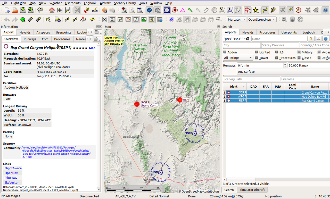
Task: Enable the Lighted checkbox
Action: [257, 52]
